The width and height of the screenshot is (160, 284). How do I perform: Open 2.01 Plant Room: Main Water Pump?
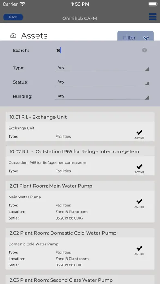pyautogui.click(x=80, y=202)
